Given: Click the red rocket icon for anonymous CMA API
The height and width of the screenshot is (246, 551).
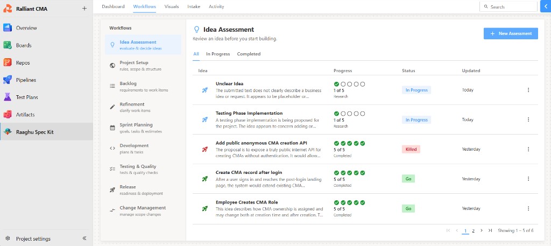Looking at the screenshot, I should coord(204,149).
